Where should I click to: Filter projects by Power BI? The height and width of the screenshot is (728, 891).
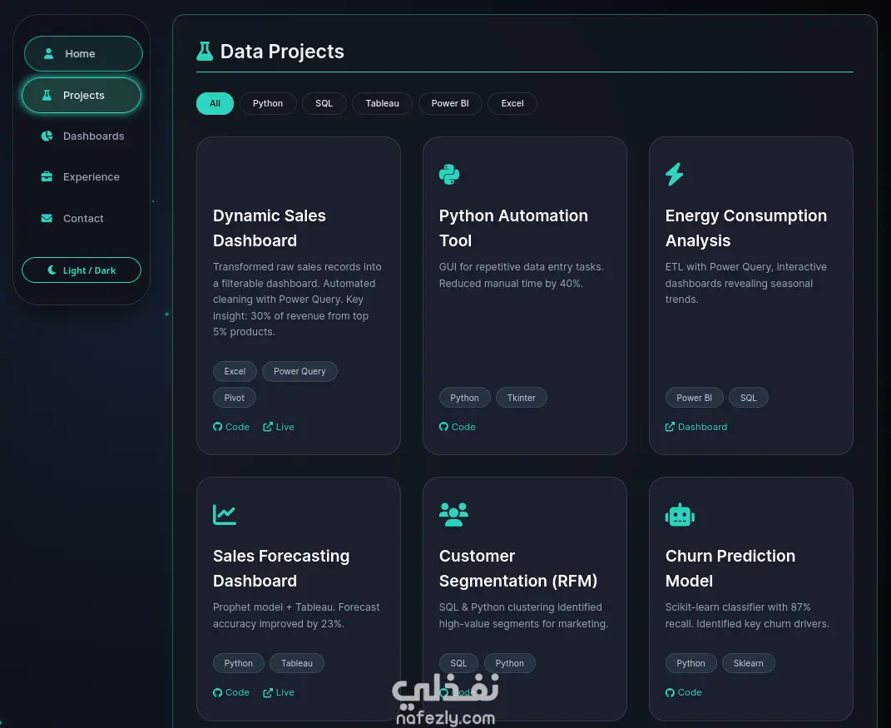450,103
